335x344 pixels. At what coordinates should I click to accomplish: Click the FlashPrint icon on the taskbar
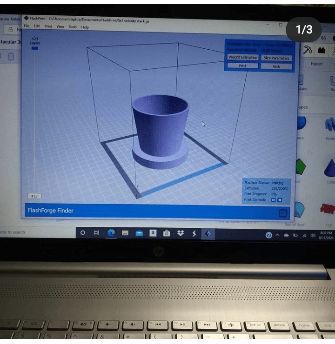(208, 234)
